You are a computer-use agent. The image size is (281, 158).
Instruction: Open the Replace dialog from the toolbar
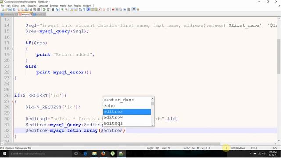point(57,9)
